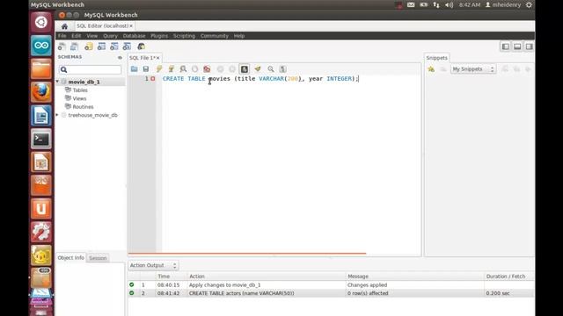Open the volume indicator in top panel

click(x=449, y=5)
